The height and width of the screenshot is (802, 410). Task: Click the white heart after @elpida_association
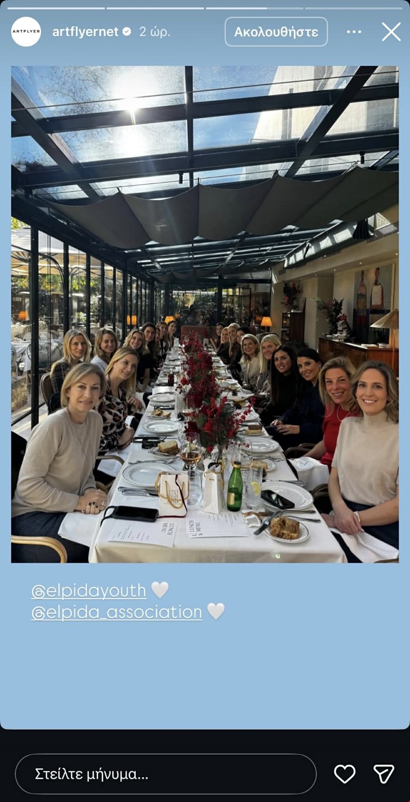(216, 611)
